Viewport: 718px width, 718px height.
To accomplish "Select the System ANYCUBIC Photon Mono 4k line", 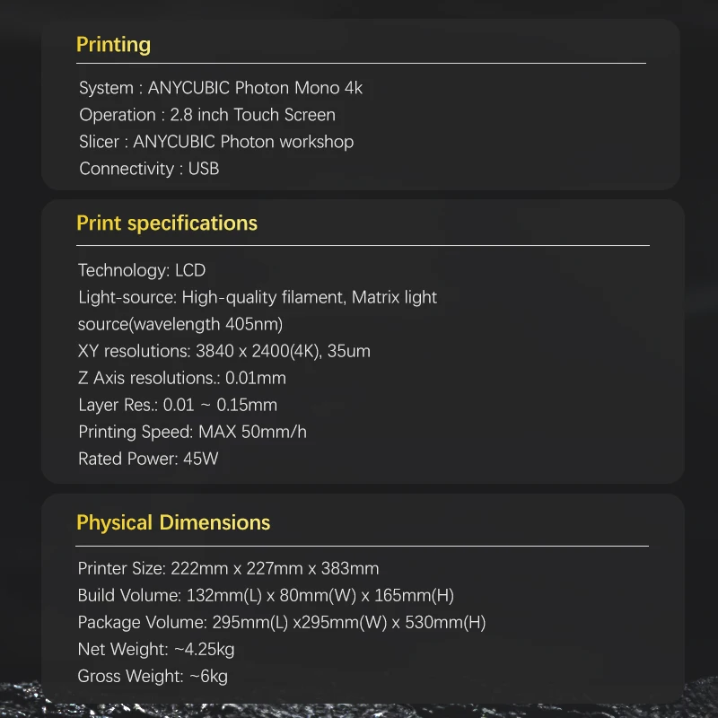I will click(221, 88).
